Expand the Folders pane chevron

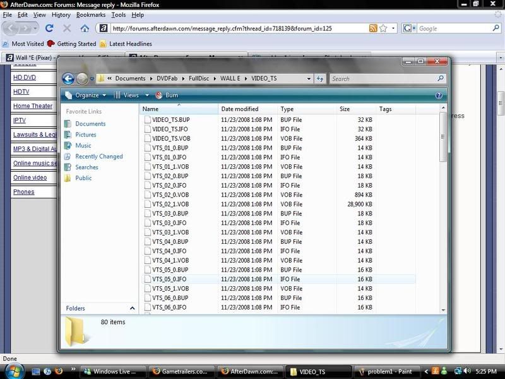click(x=132, y=308)
